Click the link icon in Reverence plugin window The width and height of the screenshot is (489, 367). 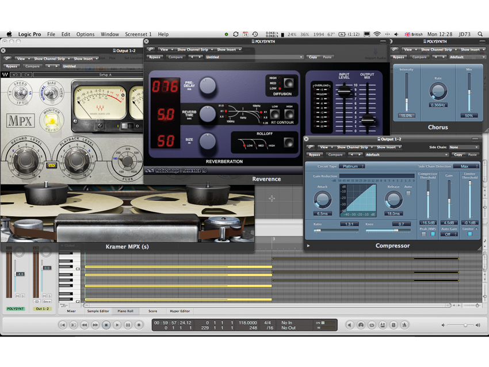click(151, 49)
